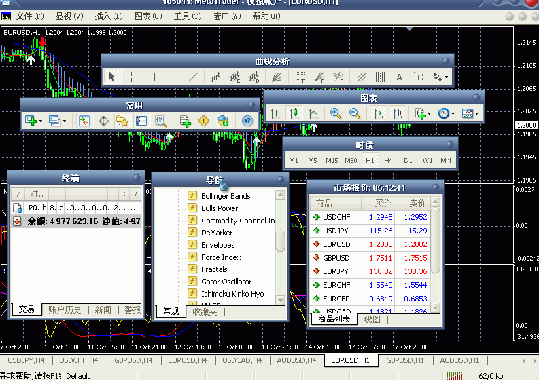Open the 帮助 menu
Viewport: 539px width, 380px height.
tap(266, 16)
